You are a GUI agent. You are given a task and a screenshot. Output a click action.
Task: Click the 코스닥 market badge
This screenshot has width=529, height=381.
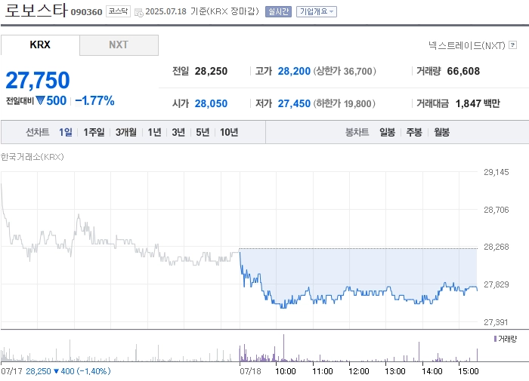118,11
